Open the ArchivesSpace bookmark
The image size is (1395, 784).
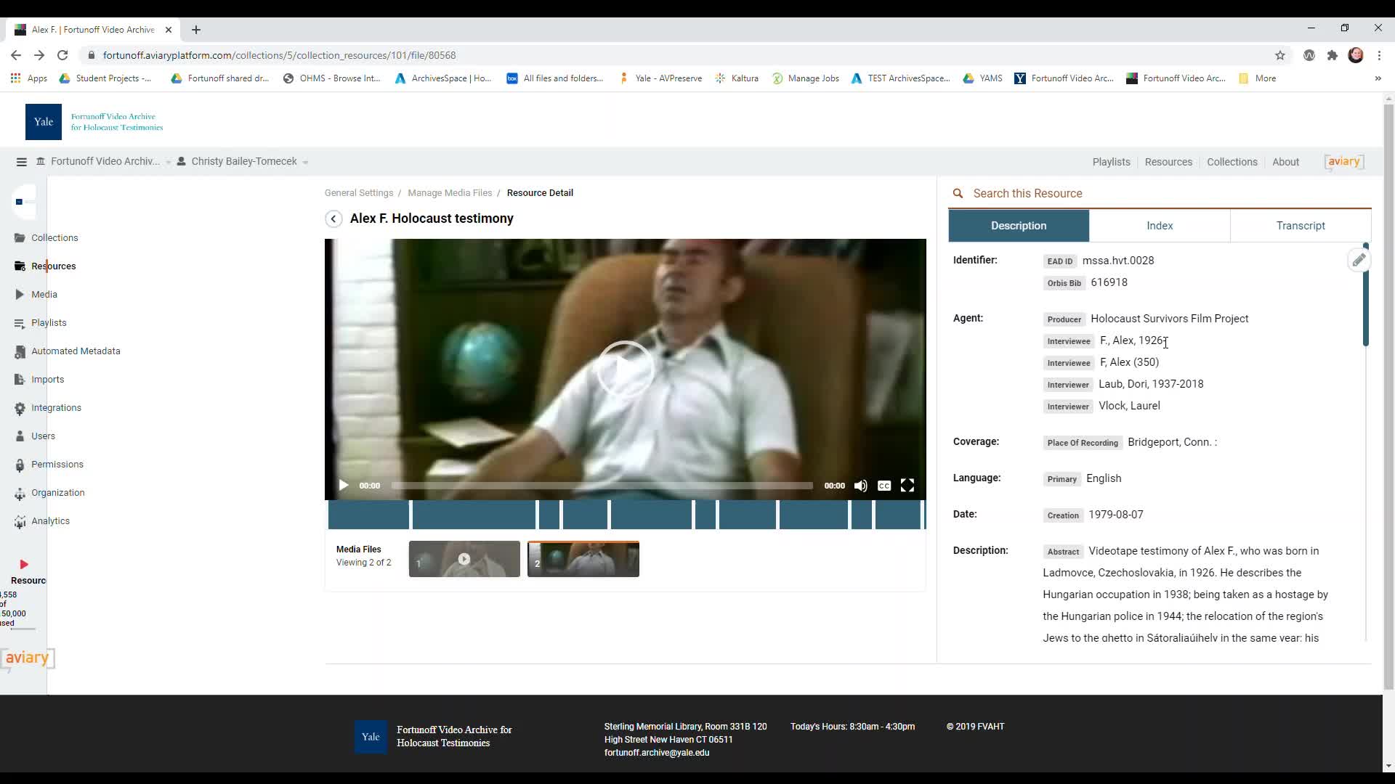pos(443,78)
